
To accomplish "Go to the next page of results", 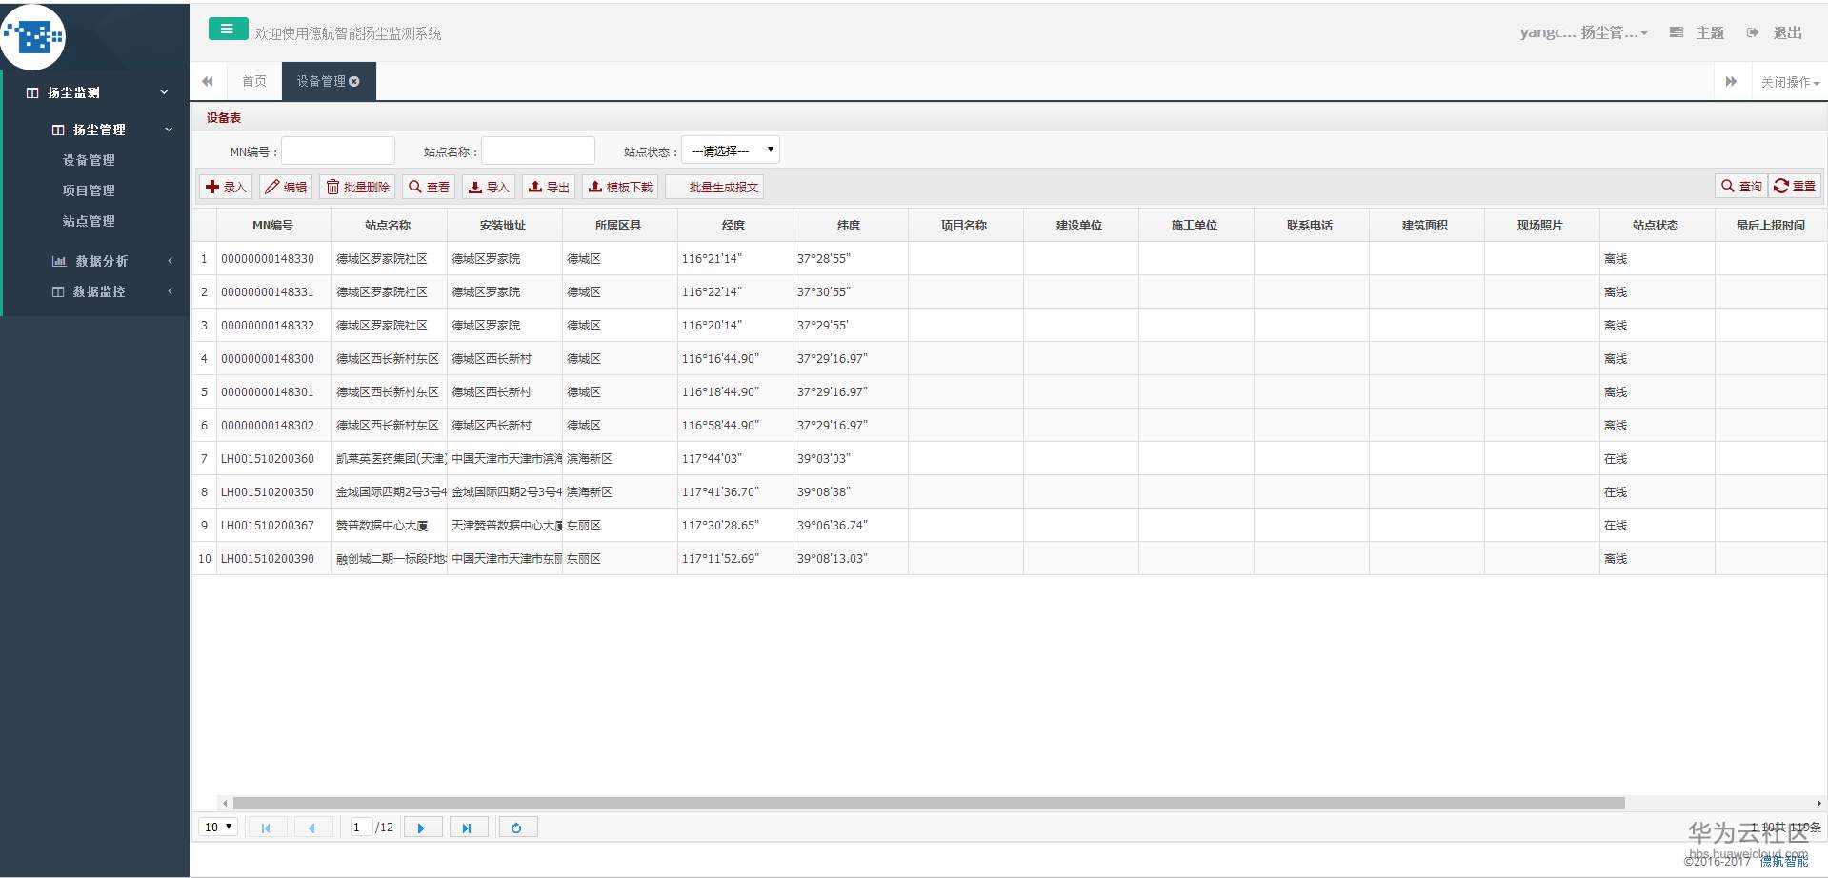I will pyautogui.click(x=423, y=828).
